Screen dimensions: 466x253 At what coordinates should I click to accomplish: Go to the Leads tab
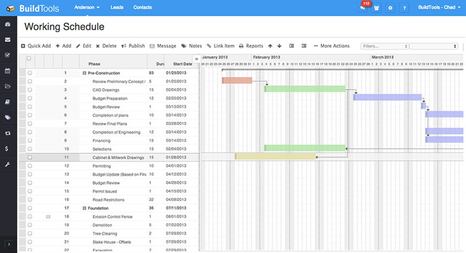(x=116, y=8)
